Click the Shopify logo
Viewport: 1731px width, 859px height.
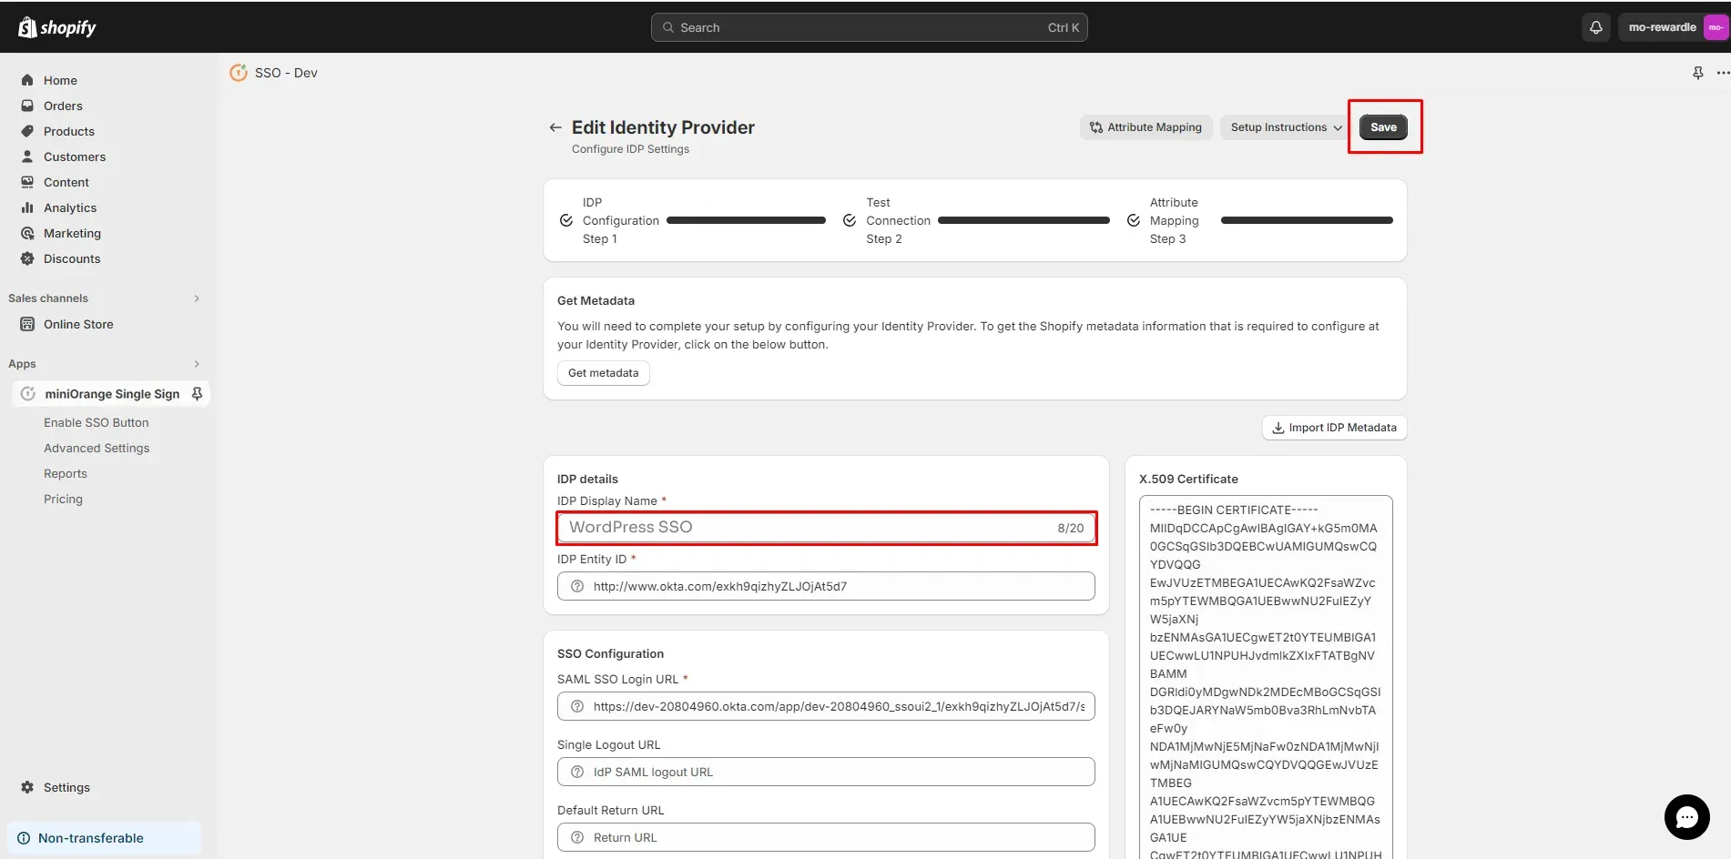coord(56,27)
